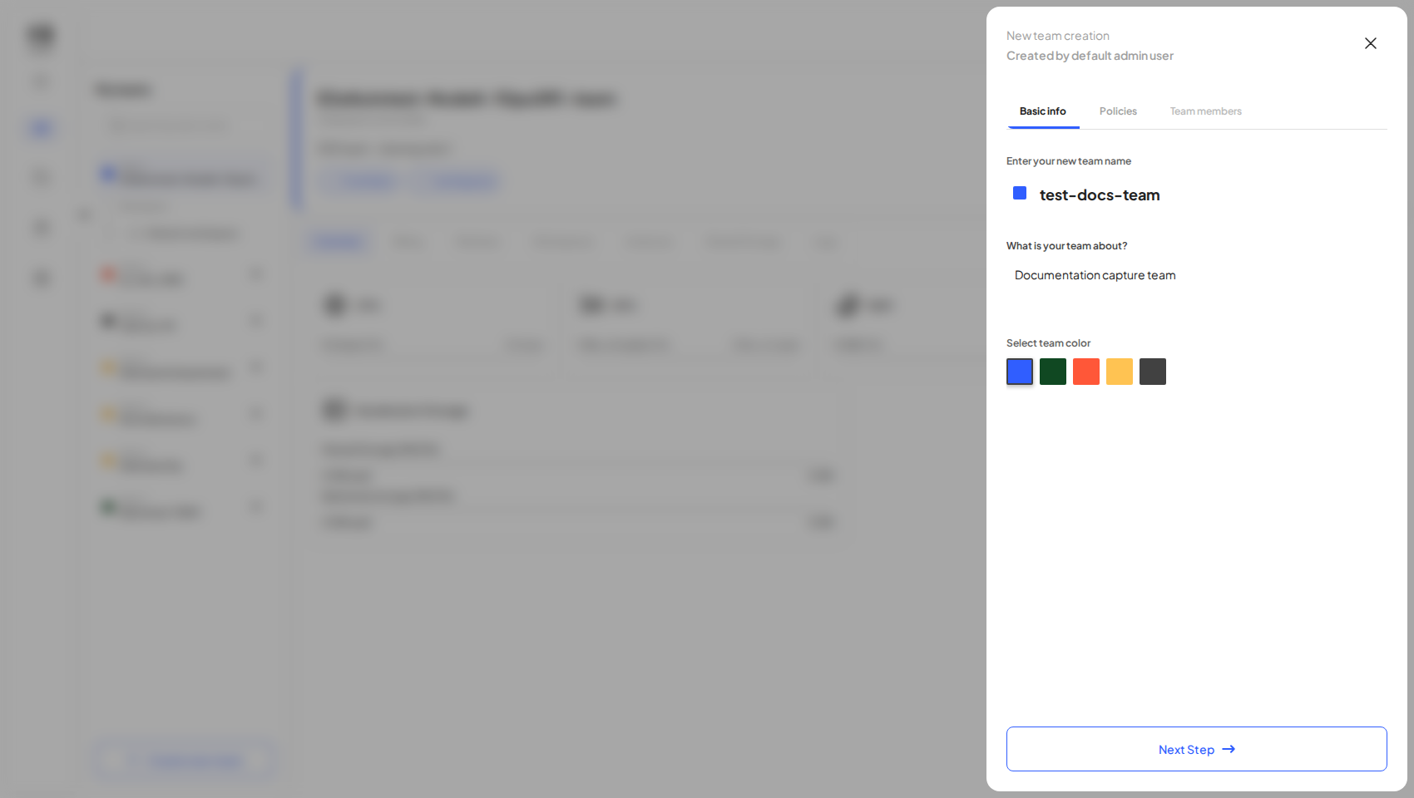Pick the yellow team color swatch

[x=1120, y=372]
